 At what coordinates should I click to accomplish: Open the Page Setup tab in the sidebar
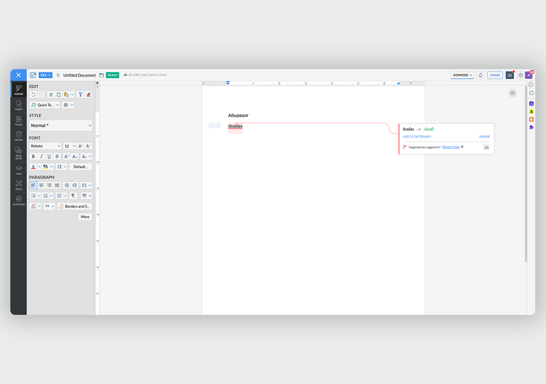point(19,153)
